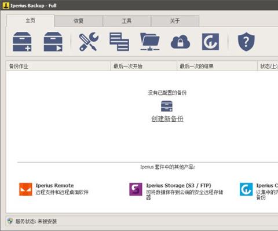Open the 关于 tab
Image resolution: width=278 pixels, height=231 pixels.
[x=175, y=21]
